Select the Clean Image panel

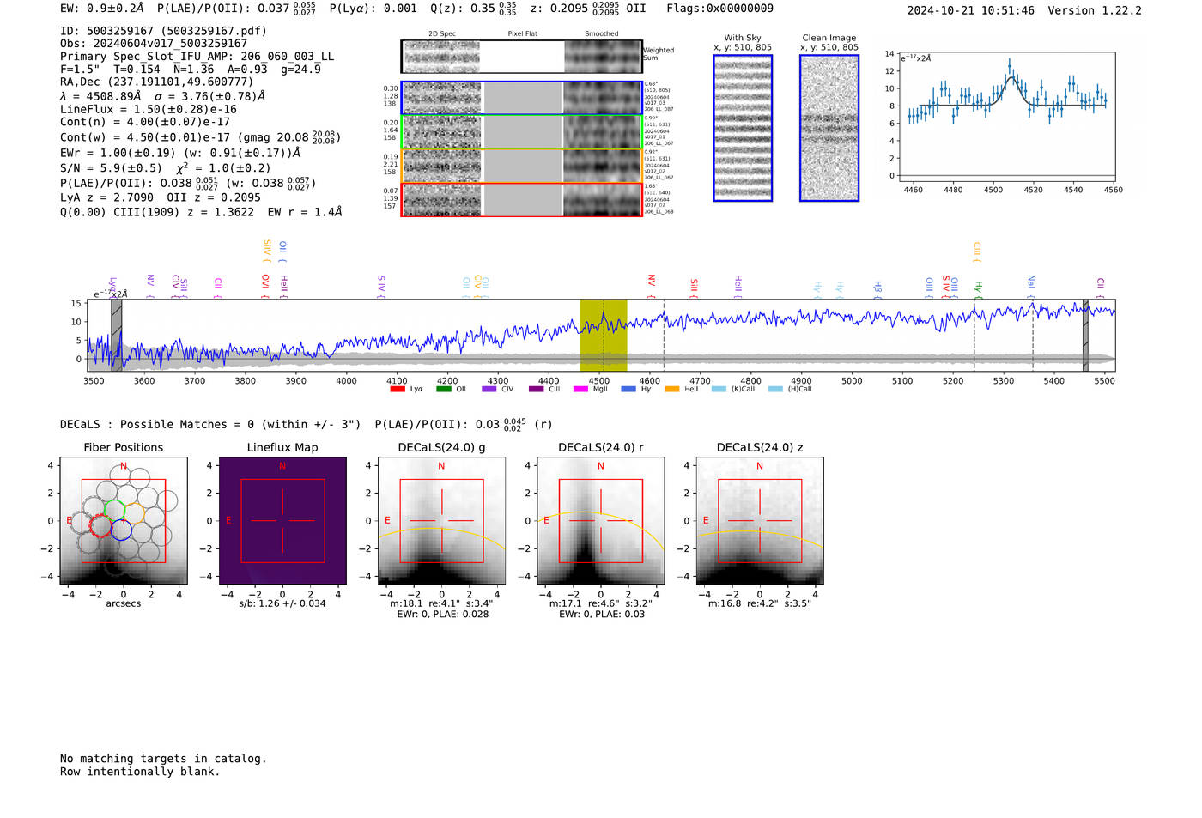(829, 128)
